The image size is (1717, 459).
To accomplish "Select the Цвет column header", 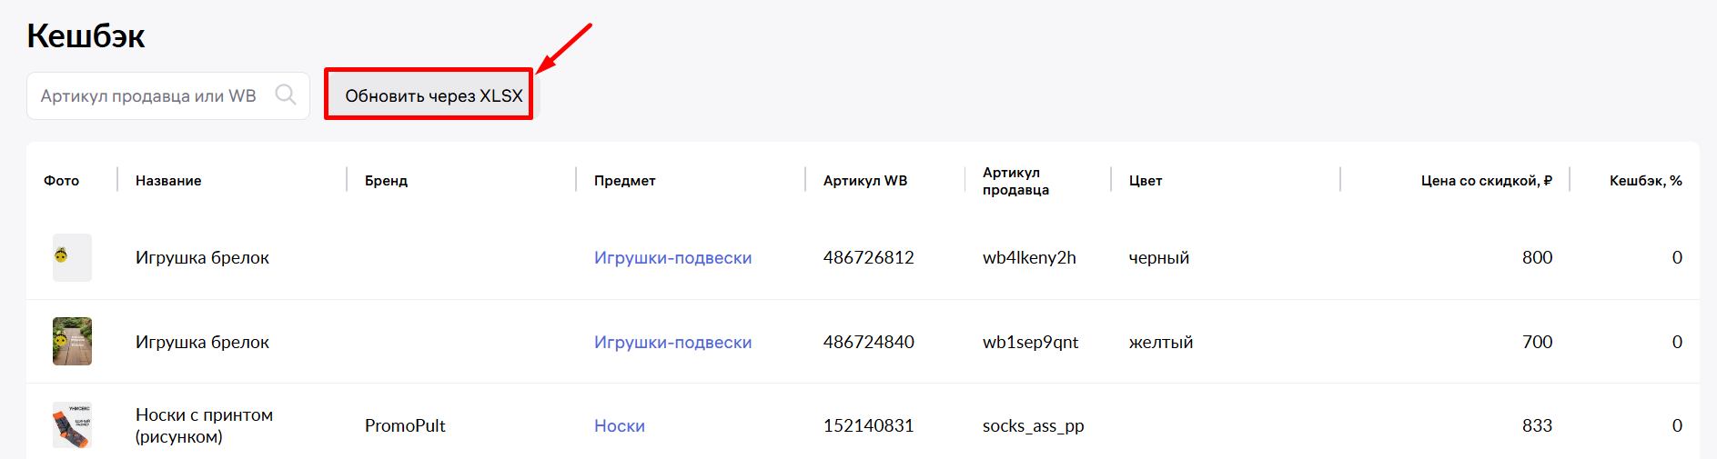I will tap(1146, 181).
